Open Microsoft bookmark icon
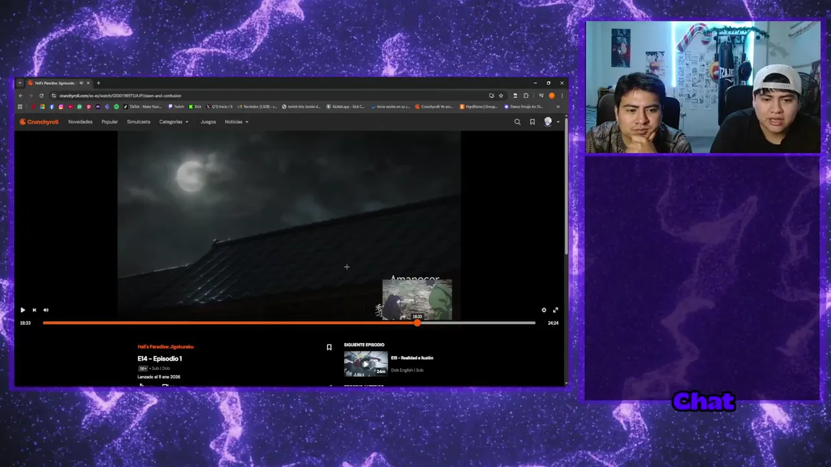This screenshot has width=831, height=467. pyautogui.click(x=42, y=106)
